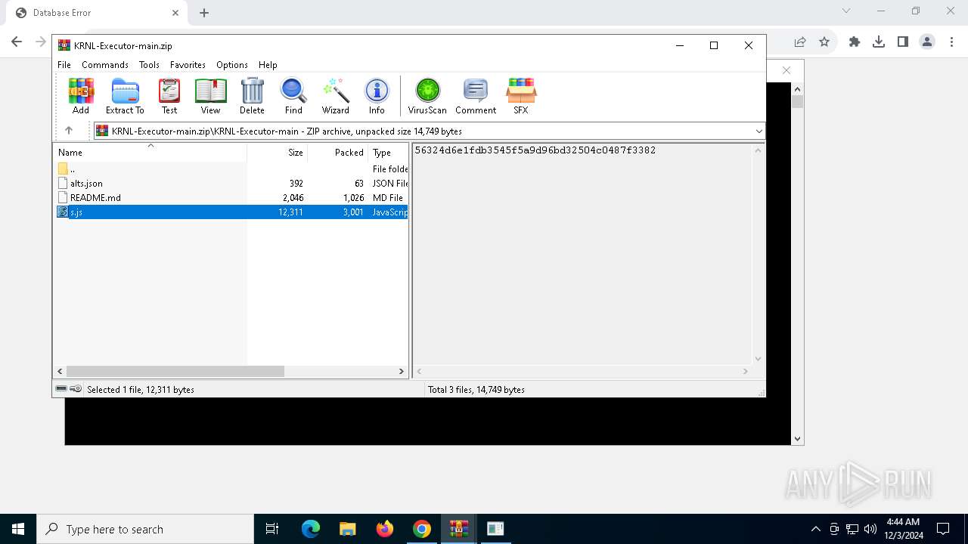Click the disk drive icon in status bar

(x=61, y=388)
